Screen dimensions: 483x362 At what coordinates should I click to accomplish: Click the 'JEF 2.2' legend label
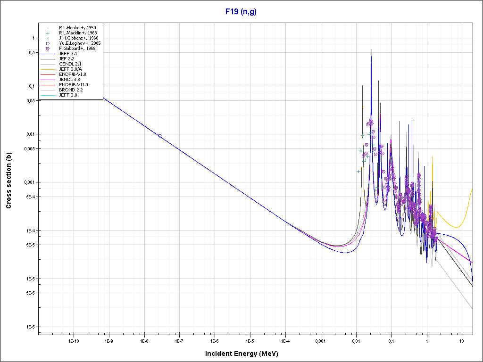(x=68, y=59)
